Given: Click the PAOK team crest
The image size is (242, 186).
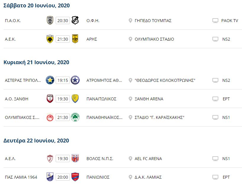Looking at the screenshot, I should point(50,20).
